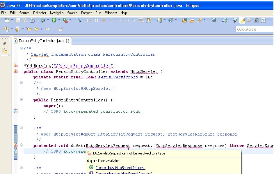Click the Restore icon in left sidebar
The image size is (274, 174).
pyautogui.click(x=5, y=43)
